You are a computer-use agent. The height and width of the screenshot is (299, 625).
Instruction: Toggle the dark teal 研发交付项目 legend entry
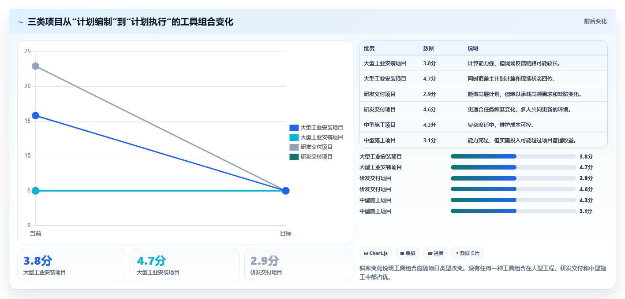[x=311, y=157]
